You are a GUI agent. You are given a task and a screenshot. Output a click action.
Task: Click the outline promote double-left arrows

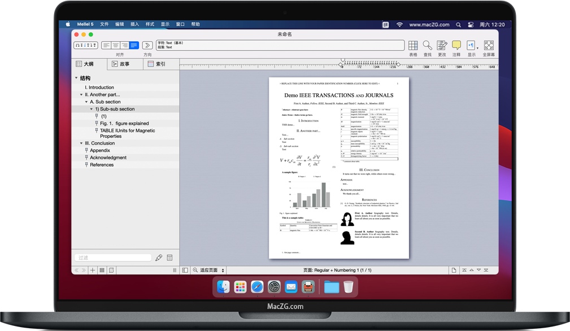click(x=76, y=271)
